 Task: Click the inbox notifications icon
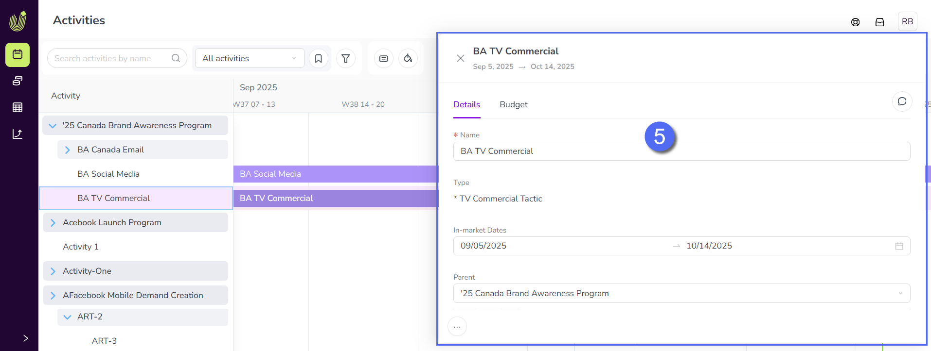point(879,22)
